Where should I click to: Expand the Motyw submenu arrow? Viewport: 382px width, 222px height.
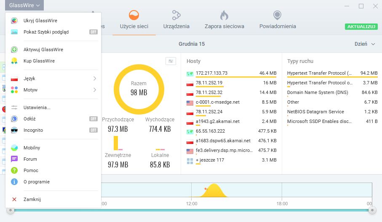click(x=95, y=90)
